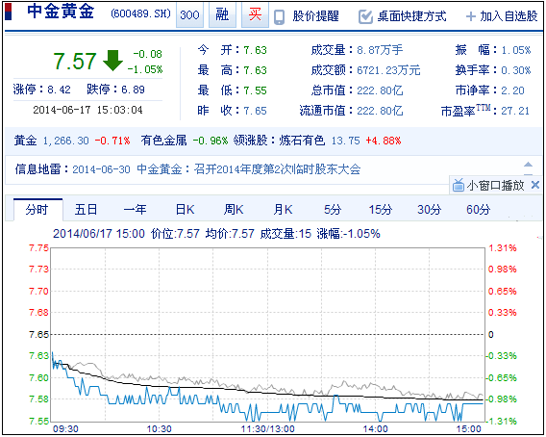Image resolution: width=546 pixels, height=437 pixels.
Task: Click the 市净率 value 2.20
Action: click(512, 90)
